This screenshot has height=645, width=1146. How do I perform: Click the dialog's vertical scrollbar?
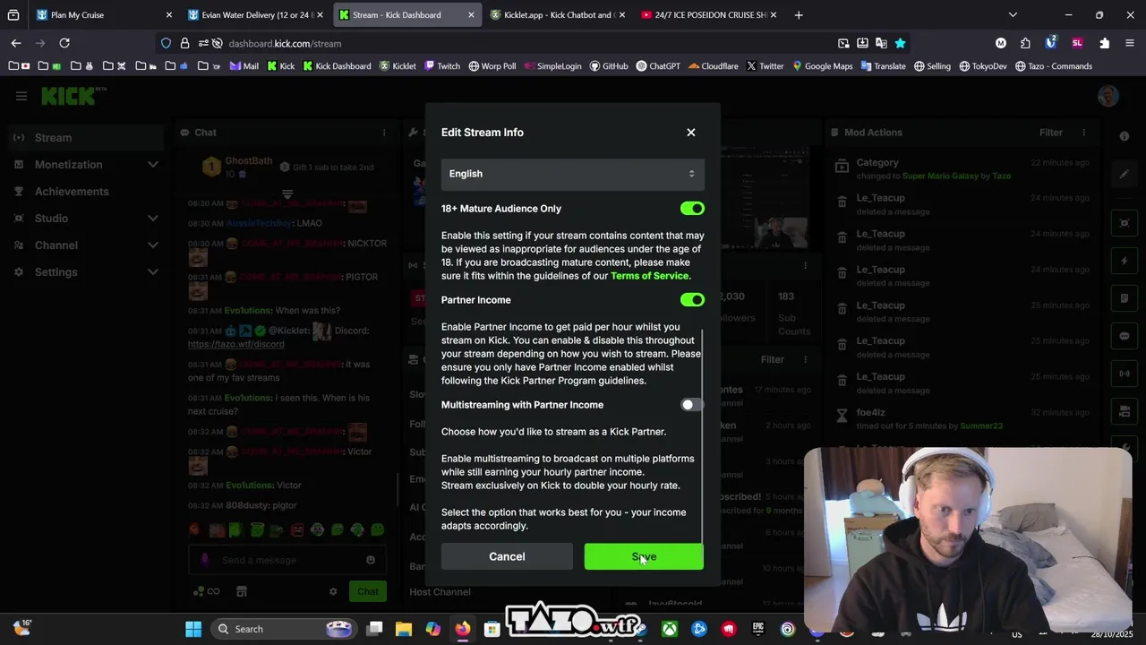(703, 434)
